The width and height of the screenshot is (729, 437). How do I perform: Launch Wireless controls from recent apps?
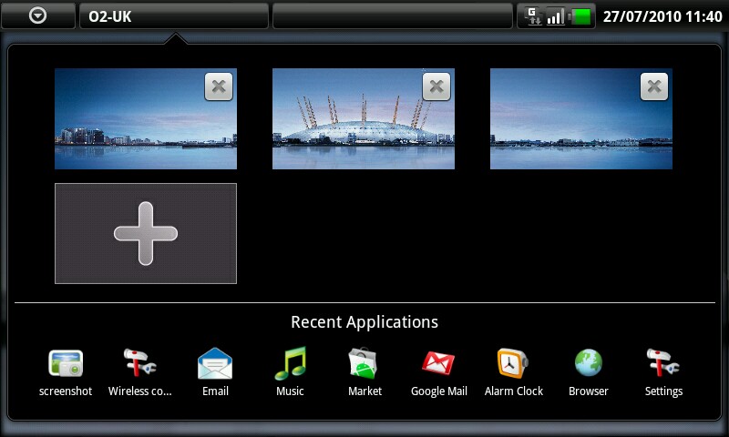(x=140, y=363)
